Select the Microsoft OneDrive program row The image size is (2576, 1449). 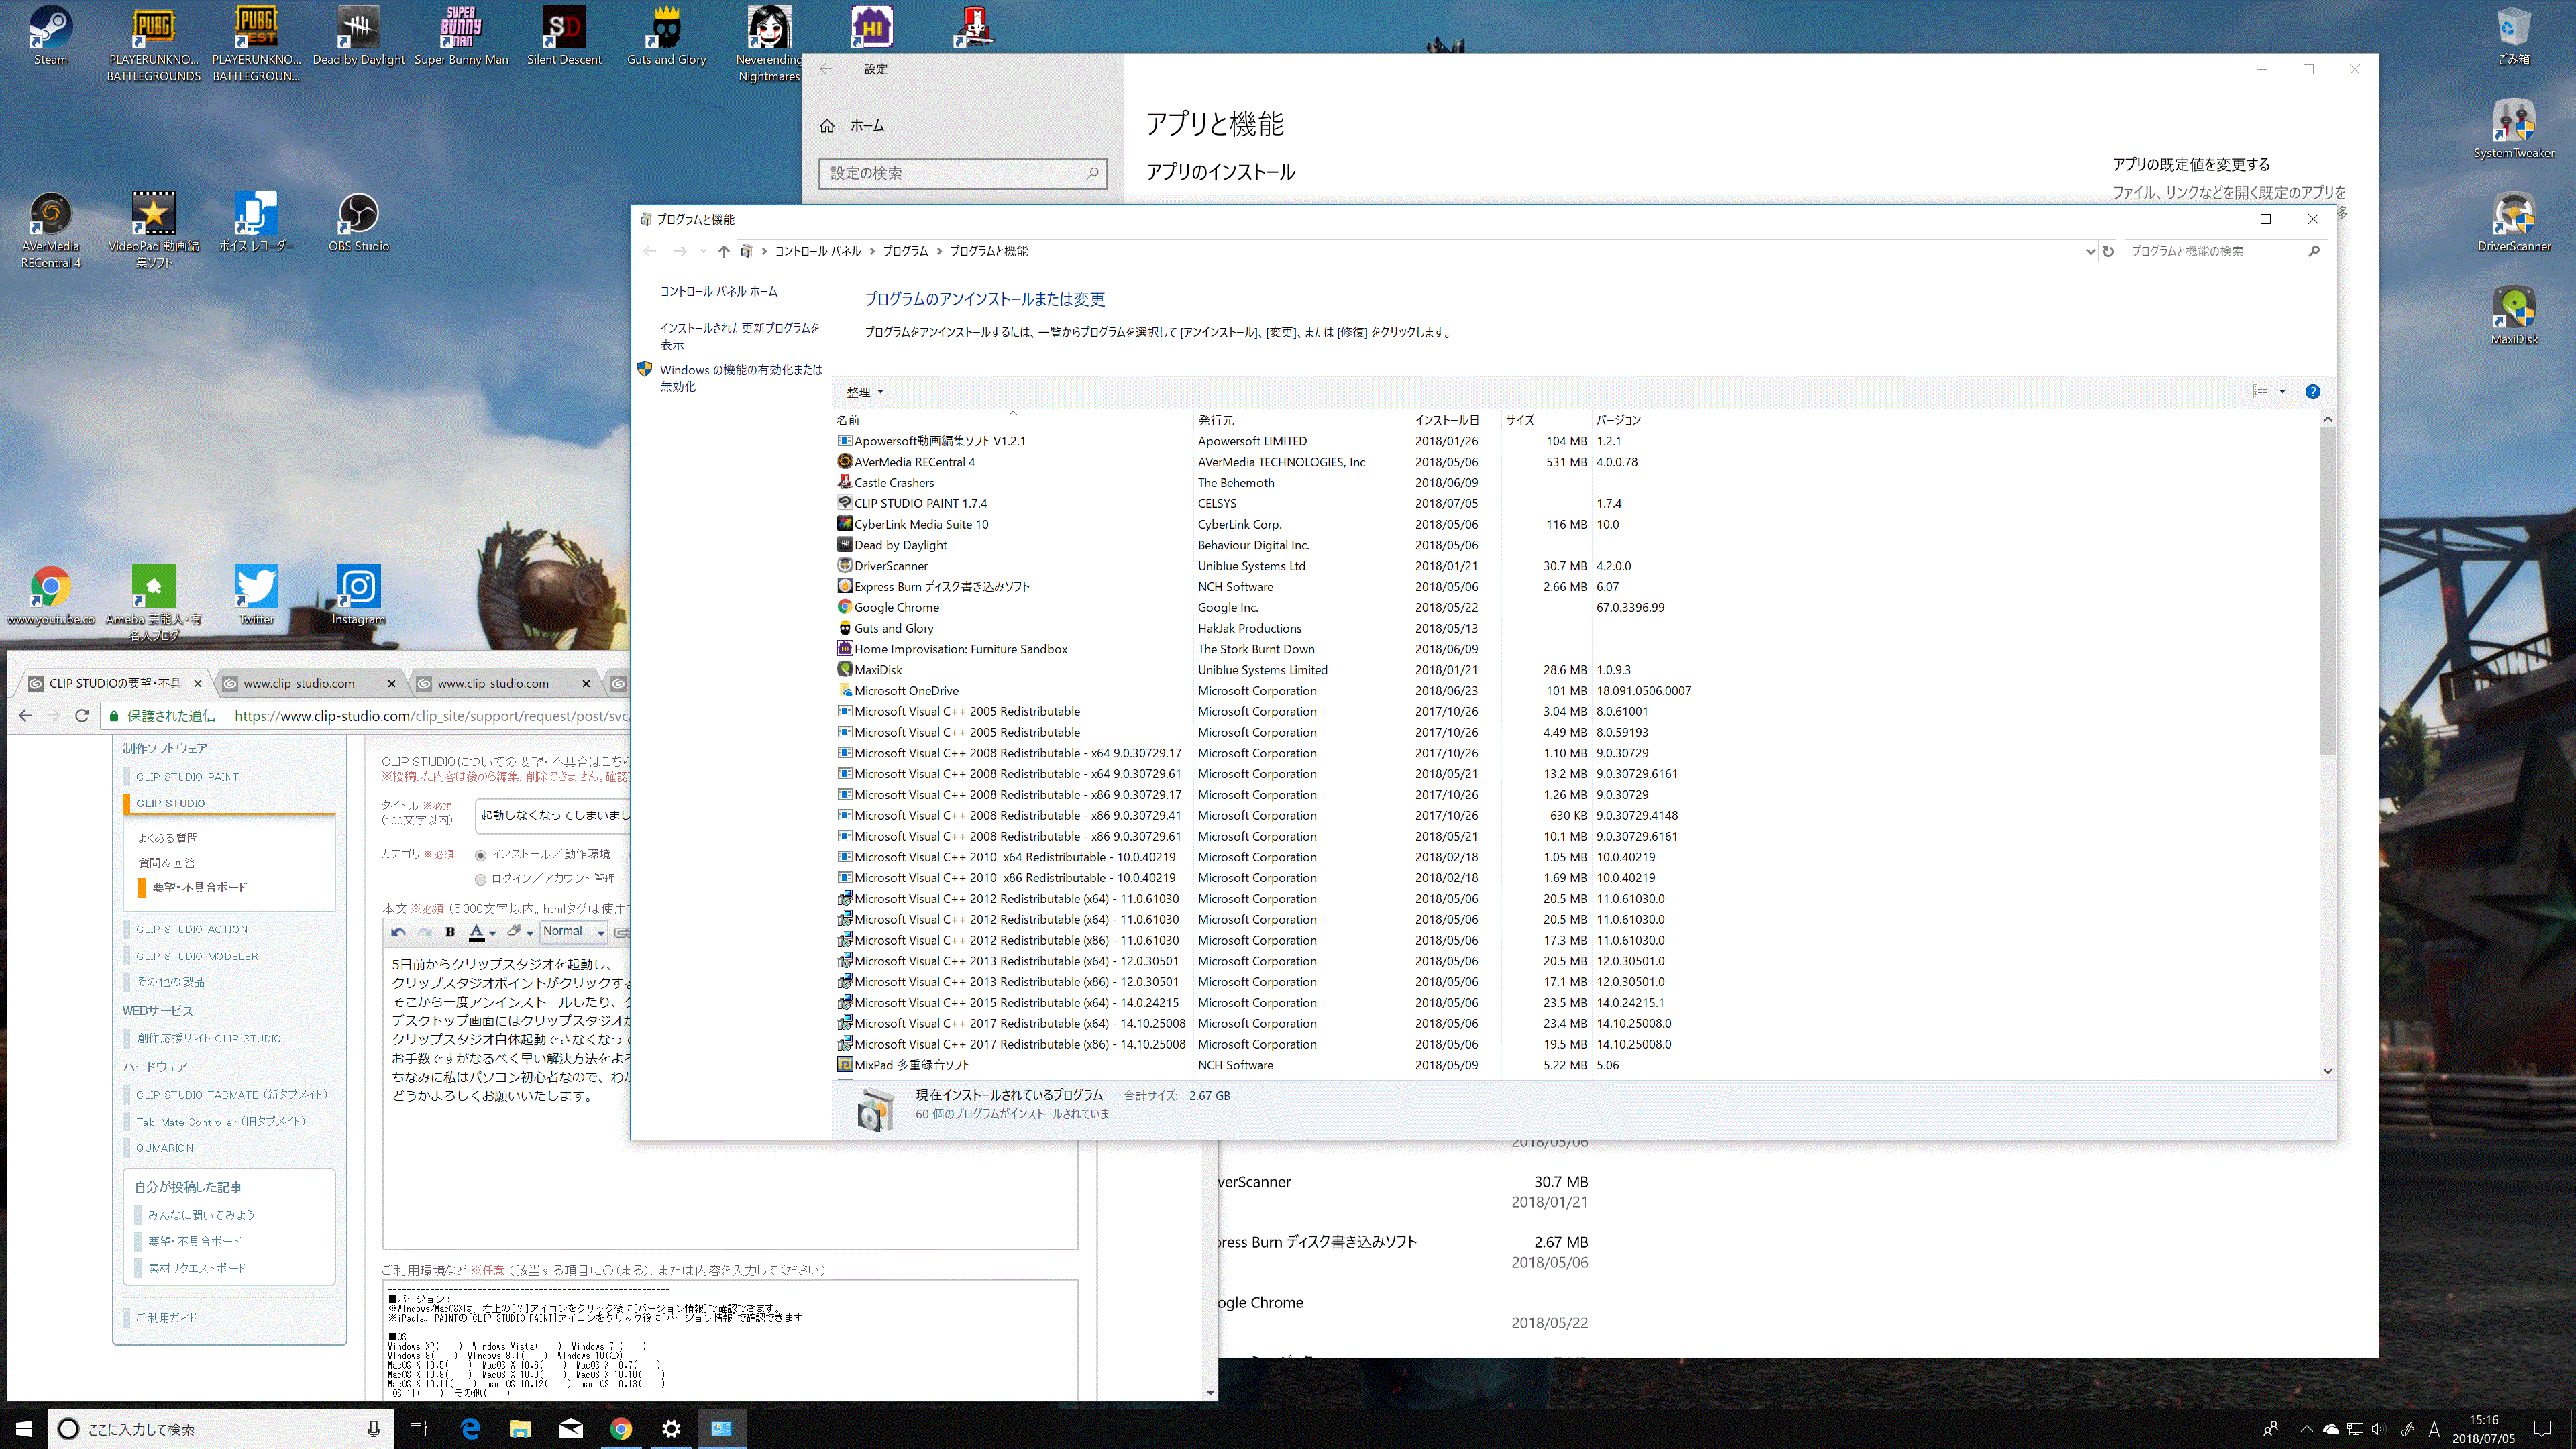pos(1286,691)
